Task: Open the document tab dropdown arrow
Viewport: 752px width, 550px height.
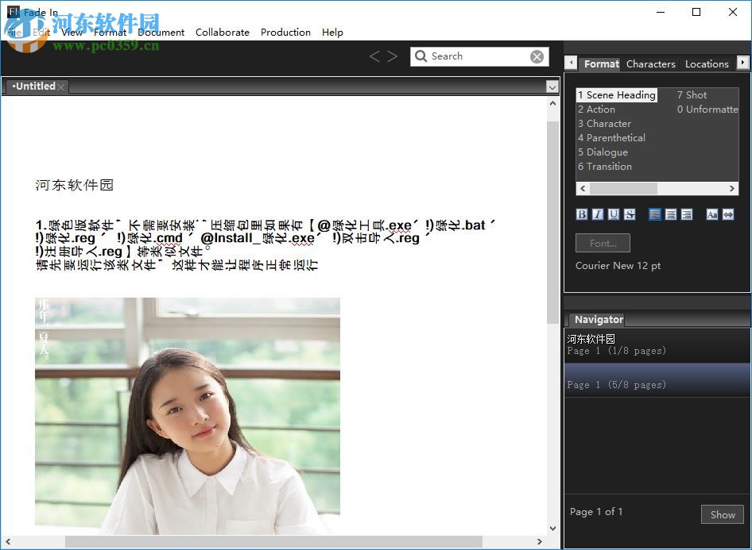Action: tap(552, 86)
